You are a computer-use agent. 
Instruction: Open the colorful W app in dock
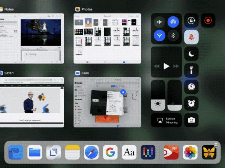click(148, 152)
